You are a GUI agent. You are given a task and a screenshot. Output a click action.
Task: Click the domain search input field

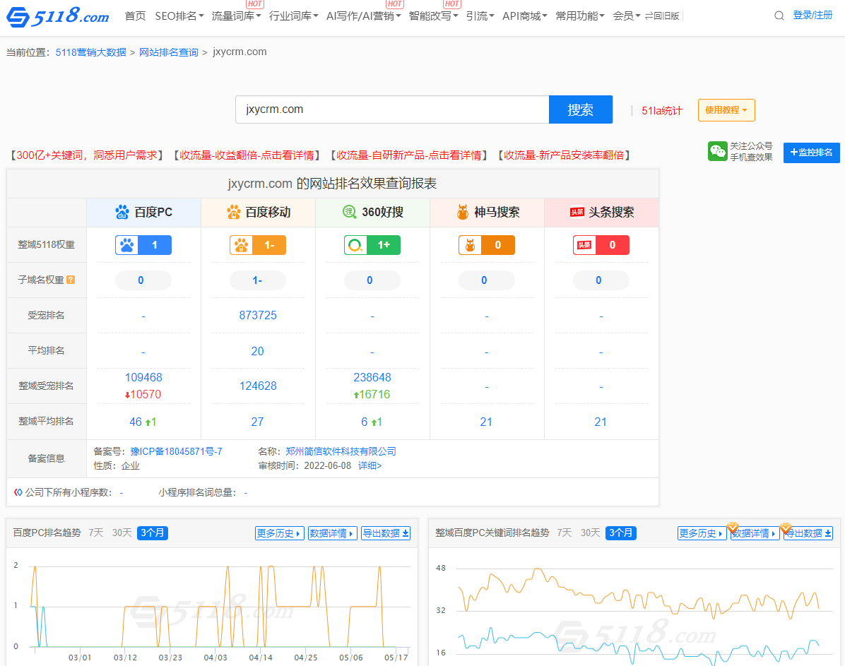tap(392, 110)
